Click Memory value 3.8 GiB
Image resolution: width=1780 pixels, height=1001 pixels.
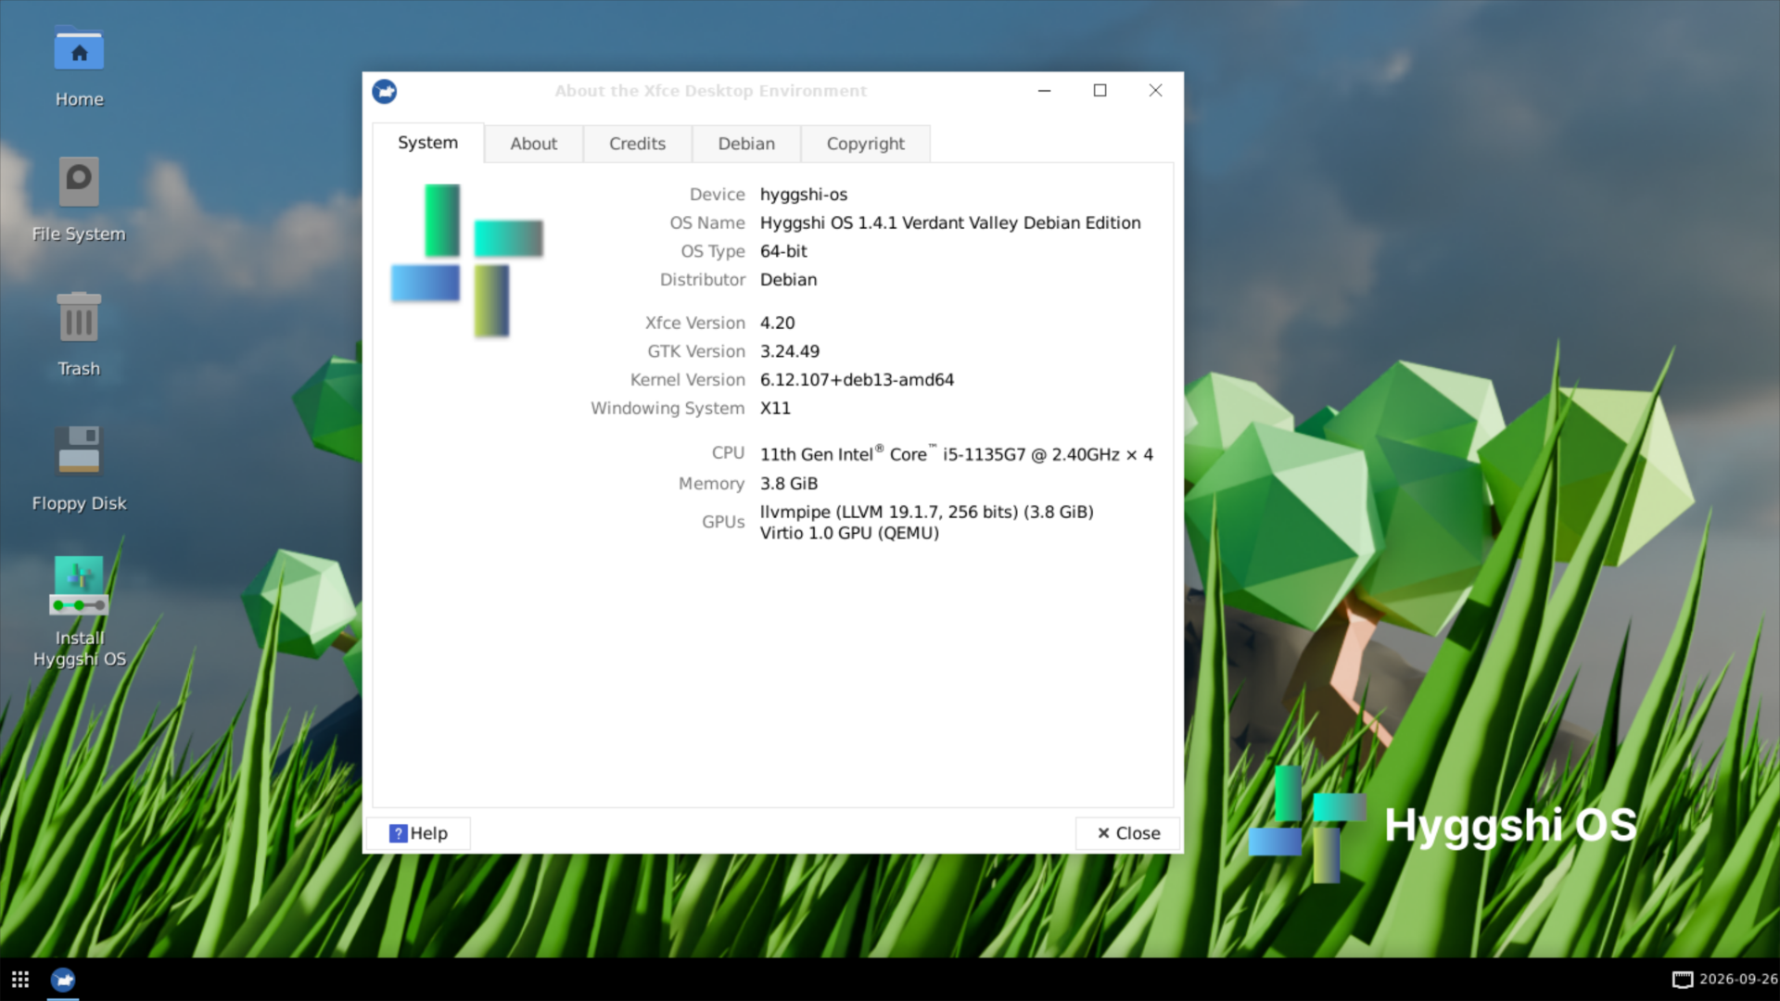click(x=789, y=484)
